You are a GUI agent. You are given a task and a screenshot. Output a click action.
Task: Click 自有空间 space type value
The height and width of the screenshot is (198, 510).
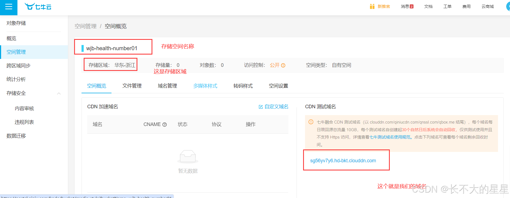(x=342, y=65)
